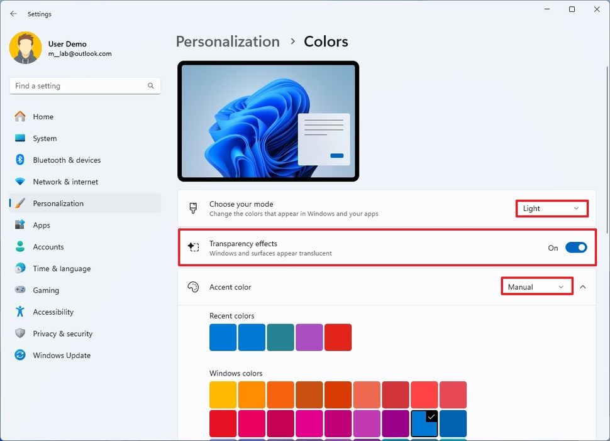610x441 pixels.
Task: Select the checked blue Windows color
Action: 424,423
